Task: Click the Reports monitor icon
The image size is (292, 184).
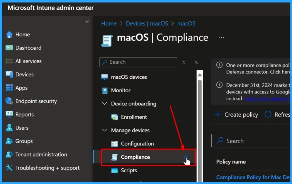Action: 9,114
